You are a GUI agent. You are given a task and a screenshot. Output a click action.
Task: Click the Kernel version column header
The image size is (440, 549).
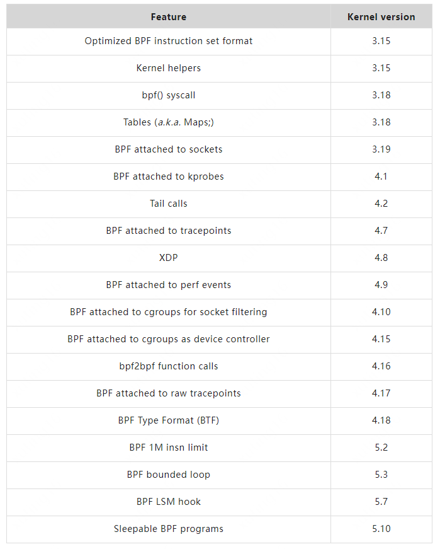[x=381, y=17]
